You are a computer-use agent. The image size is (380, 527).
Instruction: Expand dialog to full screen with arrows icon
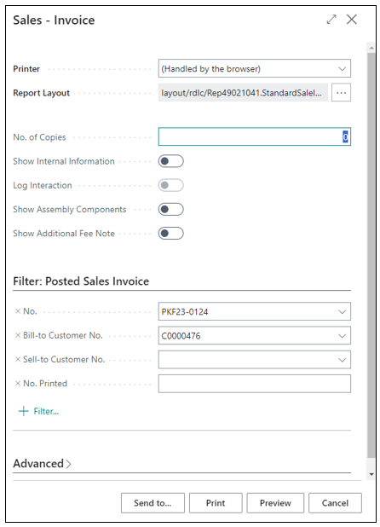coord(331,20)
